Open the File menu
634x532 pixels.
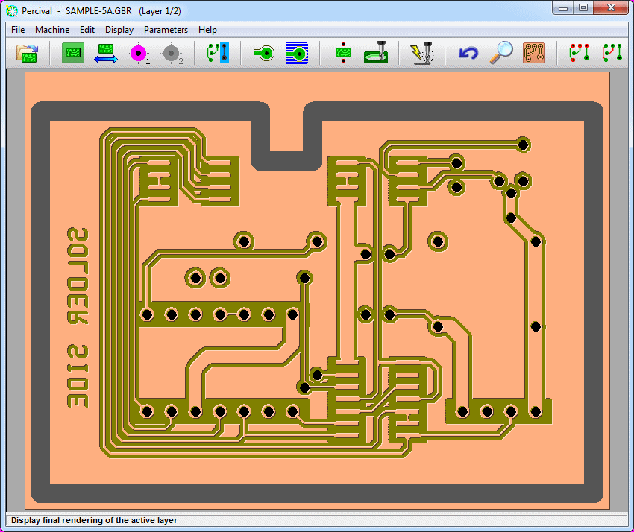(18, 30)
